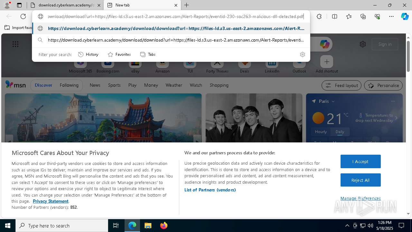Image resolution: width=412 pixels, height=232 pixels.
Task: Open the Beatles black-and-white news thumbnail
Action: 254,118
